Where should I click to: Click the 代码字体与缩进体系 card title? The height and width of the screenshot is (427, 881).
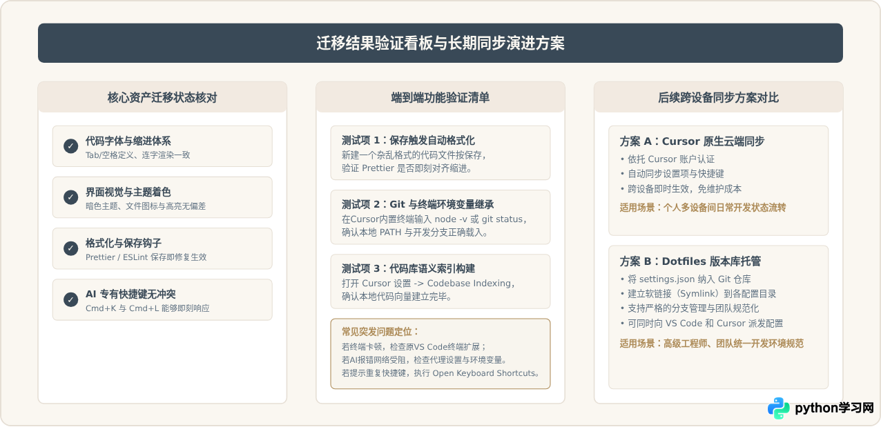(x=128, y=141)
